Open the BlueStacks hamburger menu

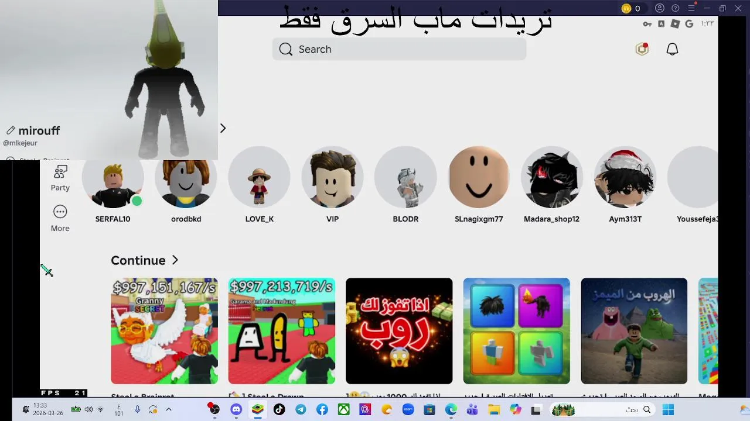(x=691, y=8)
